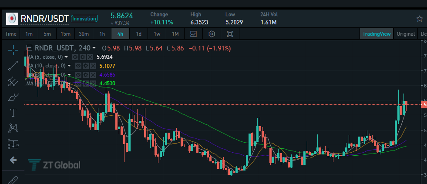Open the chart style icon in toolbar
The height and width of the screenshot is (184, 427).
[x=193, y=34]
